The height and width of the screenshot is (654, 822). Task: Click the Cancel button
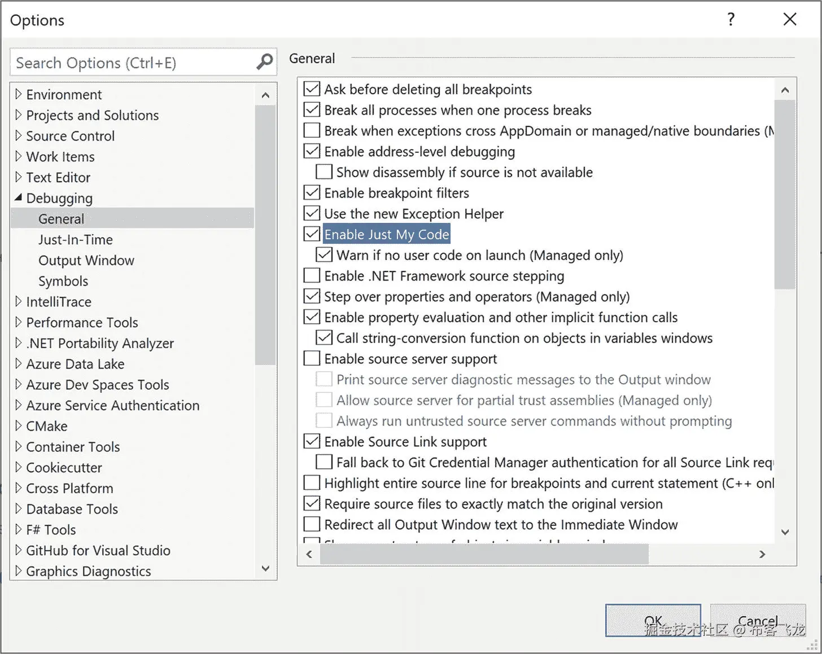(758, 621)
